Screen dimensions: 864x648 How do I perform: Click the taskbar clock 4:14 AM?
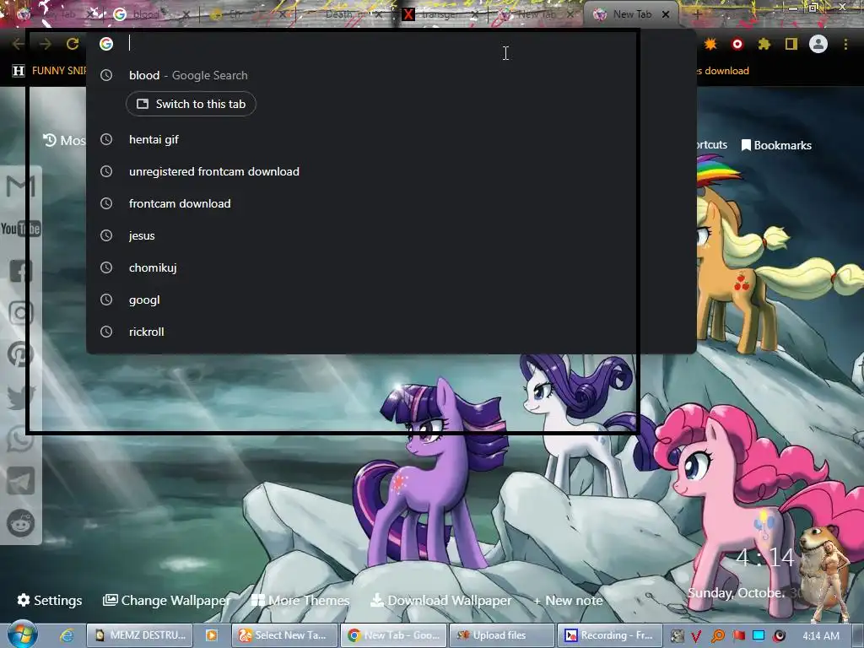(x=821, y=636)
